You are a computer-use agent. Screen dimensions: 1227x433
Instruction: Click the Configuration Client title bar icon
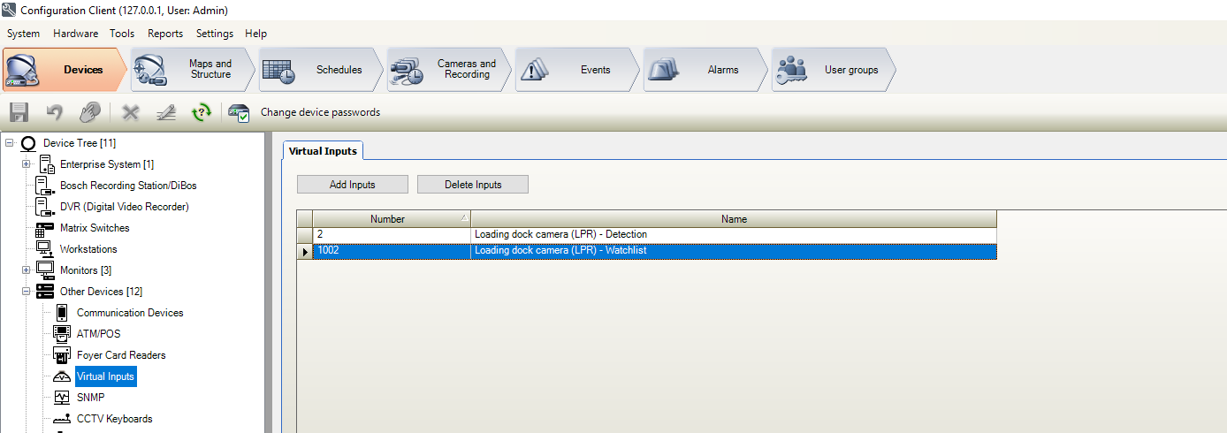tap(9, 10)
